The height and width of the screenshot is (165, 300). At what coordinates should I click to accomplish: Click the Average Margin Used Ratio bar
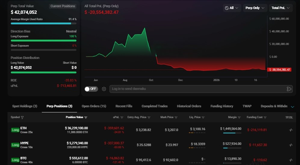pos(44,23)
